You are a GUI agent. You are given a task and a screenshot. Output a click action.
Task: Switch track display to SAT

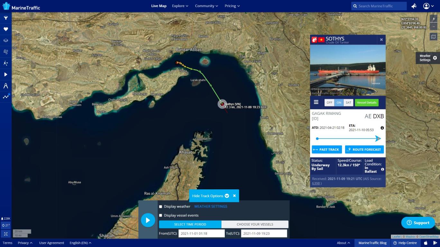tap(348, 103)
